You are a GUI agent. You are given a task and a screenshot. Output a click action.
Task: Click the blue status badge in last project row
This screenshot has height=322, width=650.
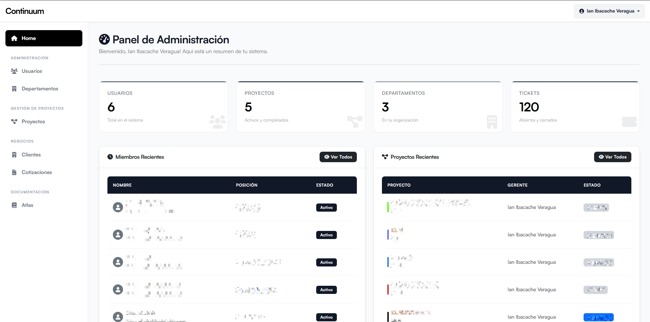(x=598, y=317)
